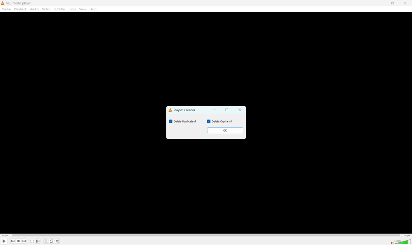Show the playlist panel icon
Screen dimensions: 412x245
[46, 241]
